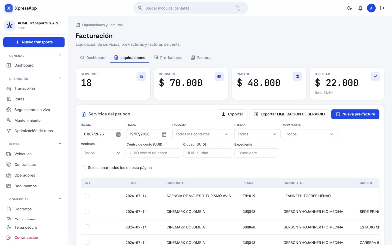Click Exportar LIQUIDACIÓN DE SERVICIO button
This screenshot has width=392, height=245.
(289, 114)
